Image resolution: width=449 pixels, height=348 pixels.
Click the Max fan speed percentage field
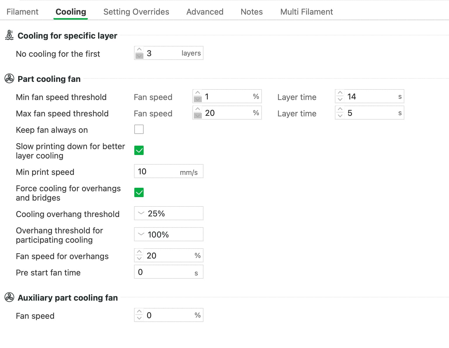[x=227, y=113]
